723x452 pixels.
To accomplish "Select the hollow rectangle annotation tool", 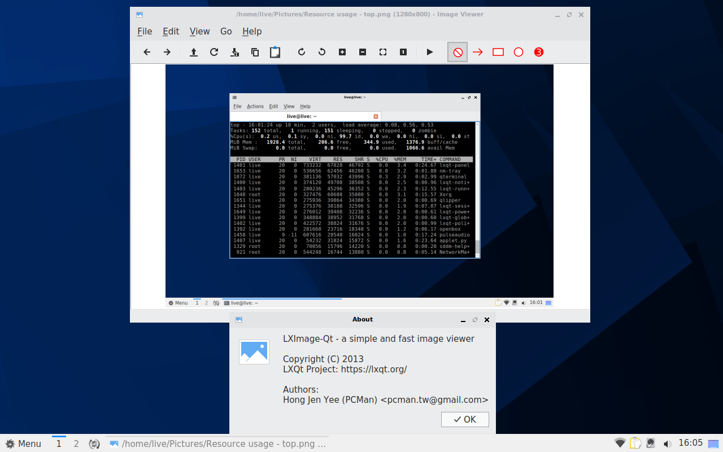I will (x=498, y=51).
